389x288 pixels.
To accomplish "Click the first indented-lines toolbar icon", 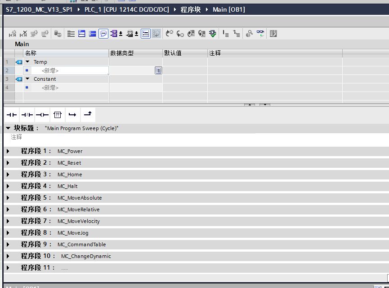I will [225, 33].
